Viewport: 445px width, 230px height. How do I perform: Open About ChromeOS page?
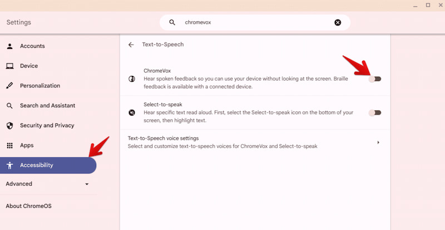point(29,206)
